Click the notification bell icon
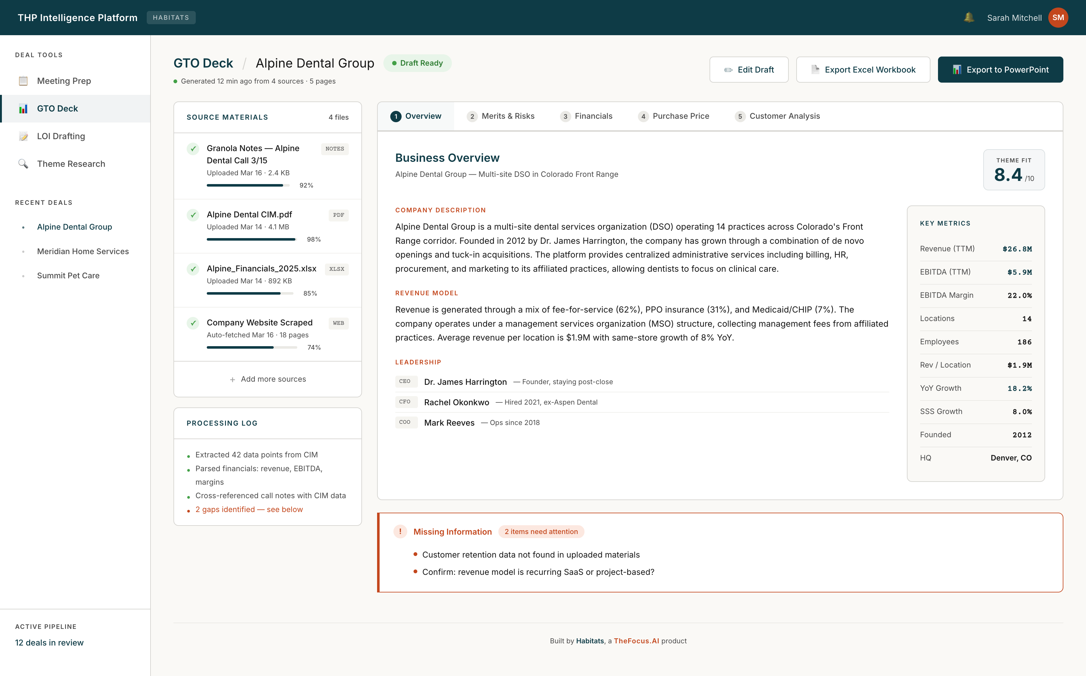Viewport: 1086px width, 676px height. [968, 18]
